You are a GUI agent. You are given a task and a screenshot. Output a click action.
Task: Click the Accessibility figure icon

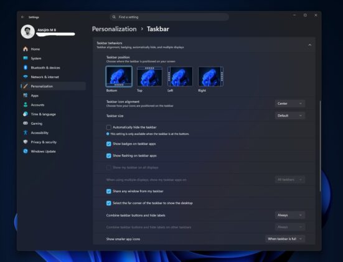click(x=26, y=132)
